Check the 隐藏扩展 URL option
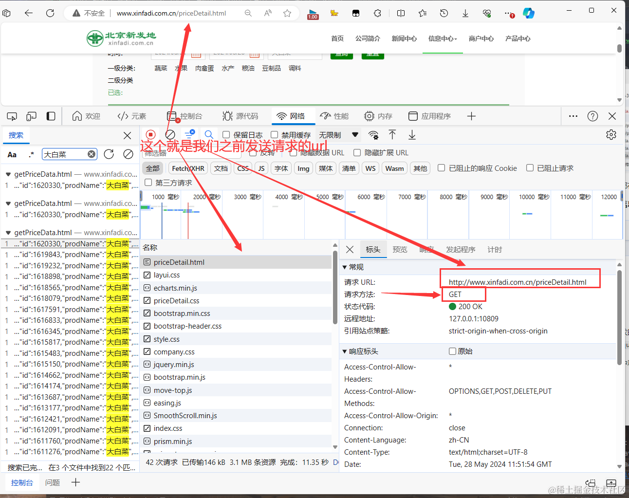 [x=357, y=152]
